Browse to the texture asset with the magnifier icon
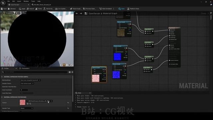This screenshot has height=120, width=213. [30, 104]
